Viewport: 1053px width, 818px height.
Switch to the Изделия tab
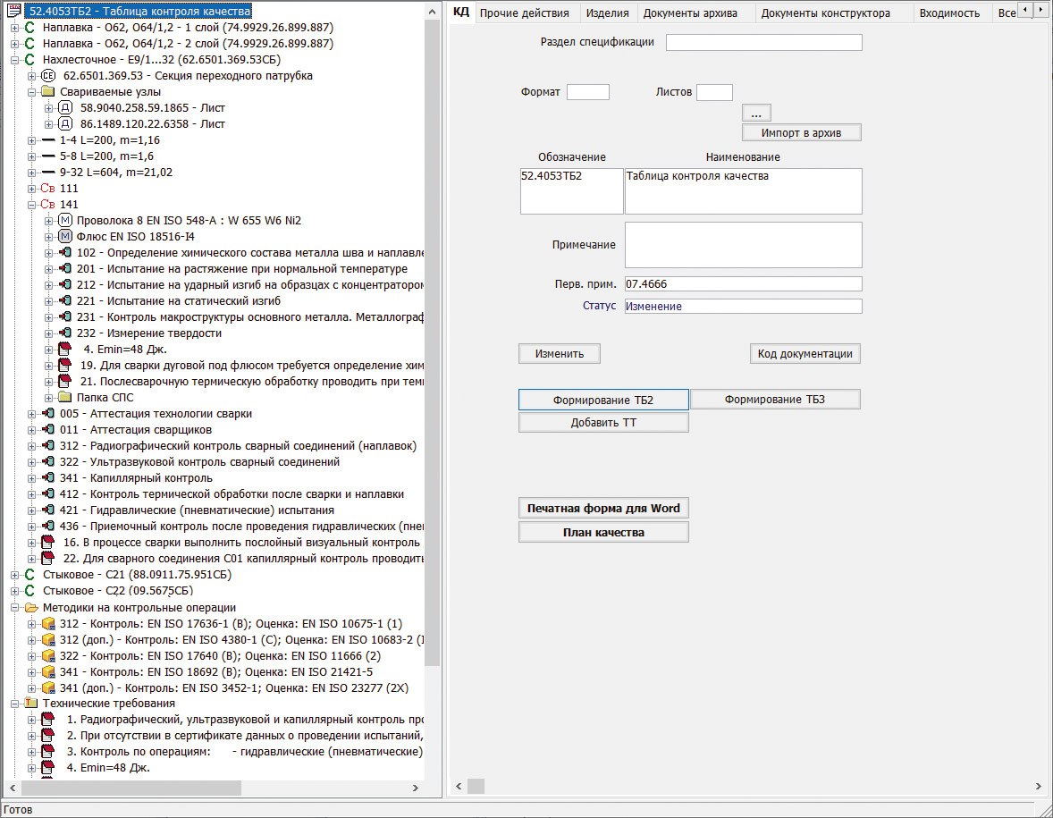[607, 13]
